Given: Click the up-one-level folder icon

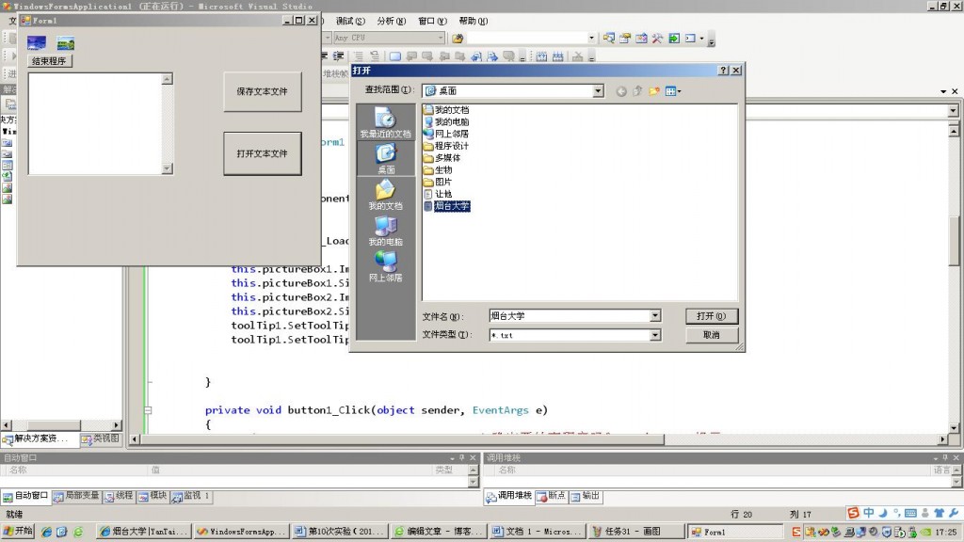Looking at the screenshot, I should 637,91.
